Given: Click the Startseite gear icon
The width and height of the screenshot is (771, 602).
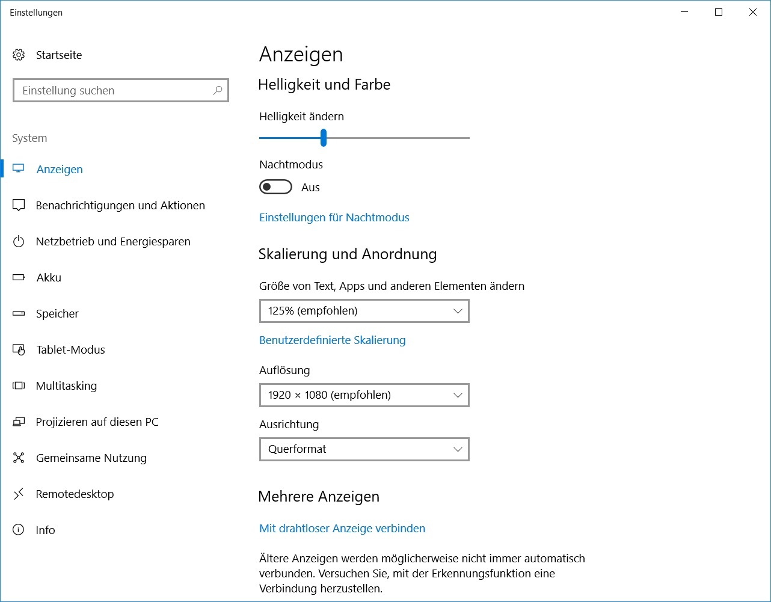Looking at the screenshot, I should pos(19,55).
